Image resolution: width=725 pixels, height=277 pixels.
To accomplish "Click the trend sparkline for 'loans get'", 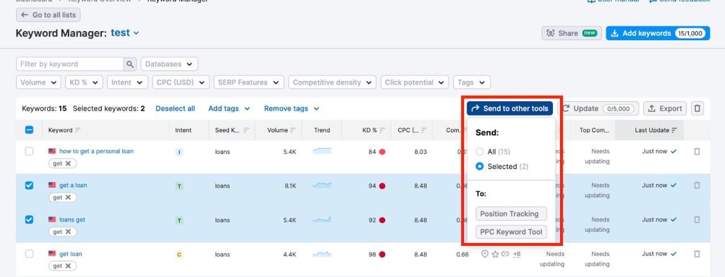I will click(322, 220).
